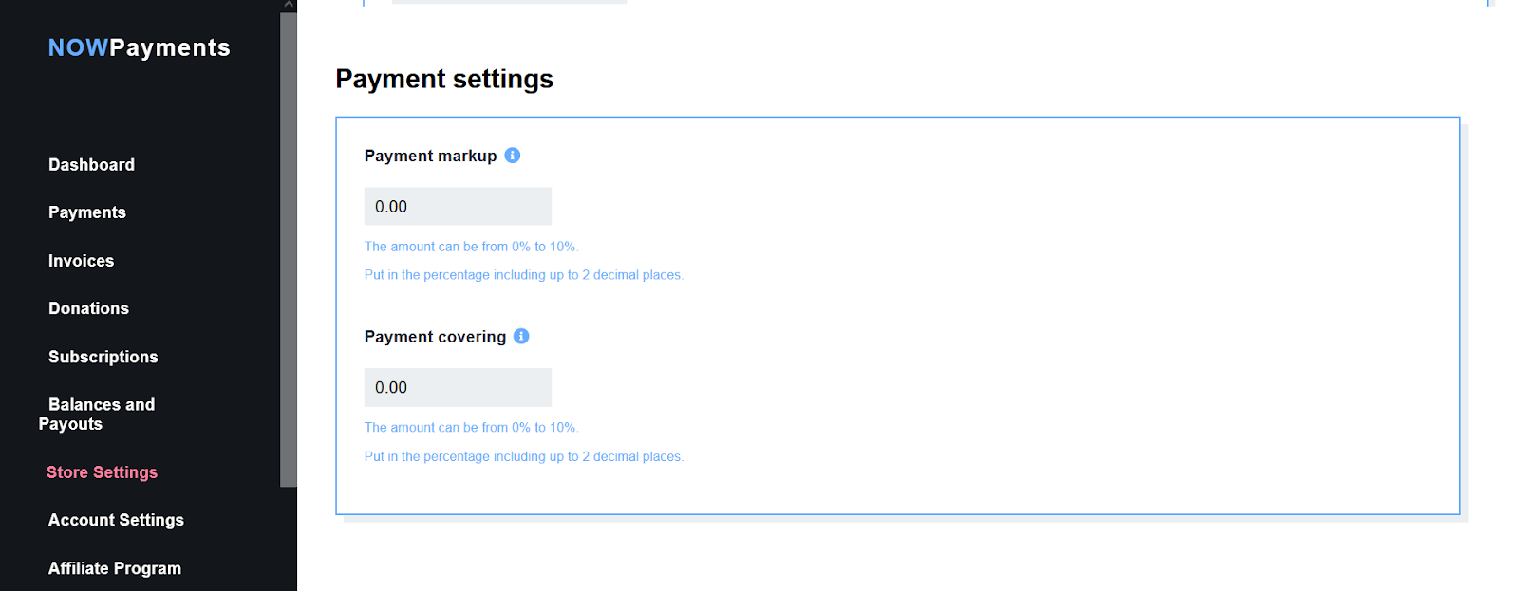Click the Payment covering label text
The height and width of the screenshot is (591, 1519).
click(x=435, y=337)
